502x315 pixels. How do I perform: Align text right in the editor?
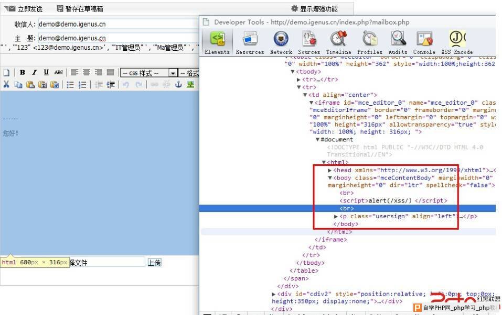(98, 73)
